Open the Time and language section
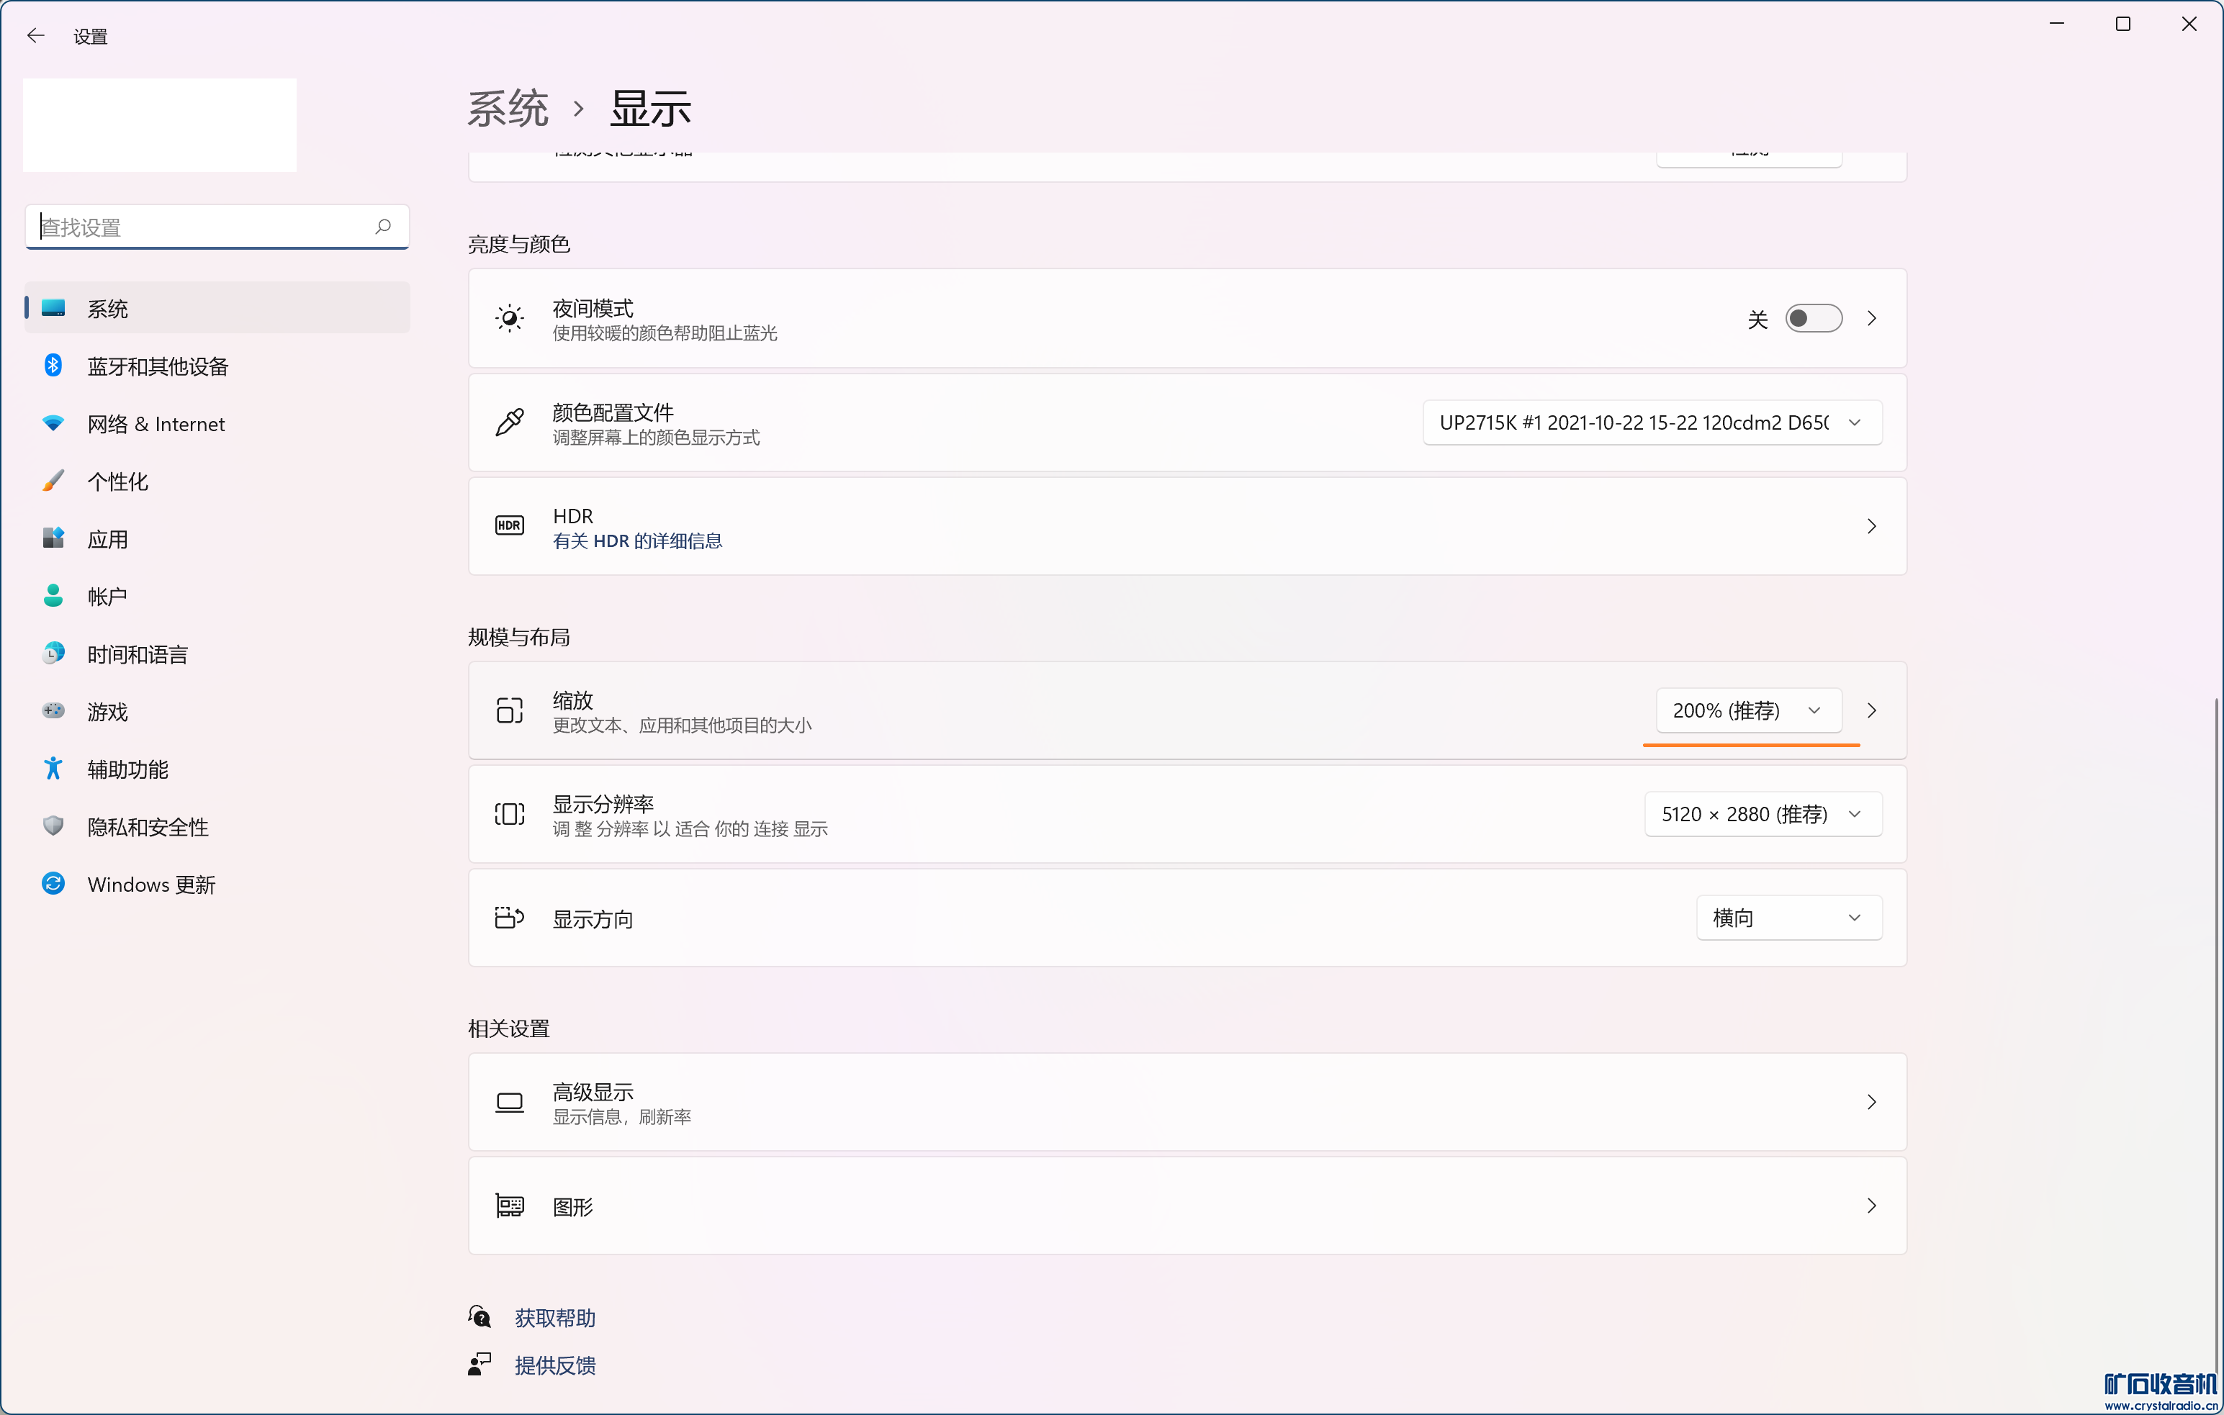 pyautogui.click(x=138, y=654)
